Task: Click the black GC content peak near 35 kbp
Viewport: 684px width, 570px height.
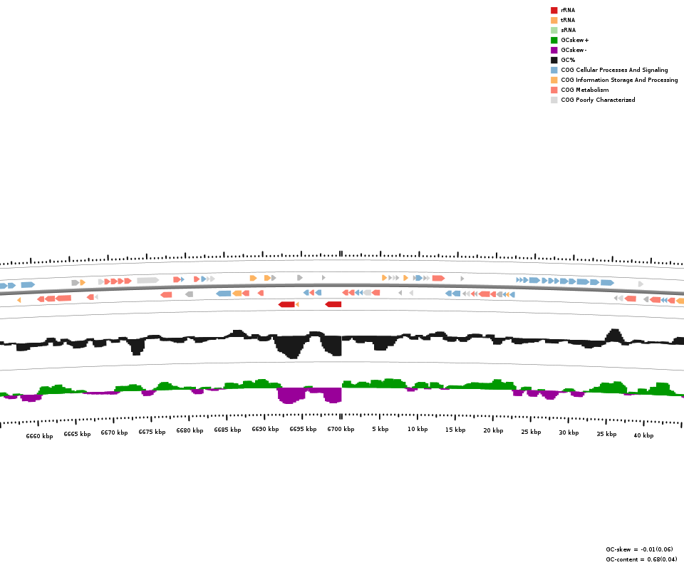Action: click(613, 335)
